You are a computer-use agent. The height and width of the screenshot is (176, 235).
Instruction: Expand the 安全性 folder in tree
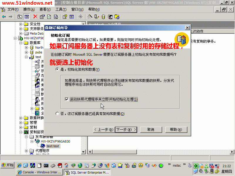point(21,24)
